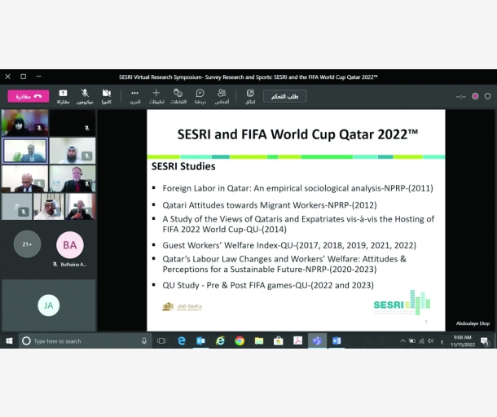Turn on the camera in the toolbar
Viewport: 497px width, 417px height.
pos(107,95)
